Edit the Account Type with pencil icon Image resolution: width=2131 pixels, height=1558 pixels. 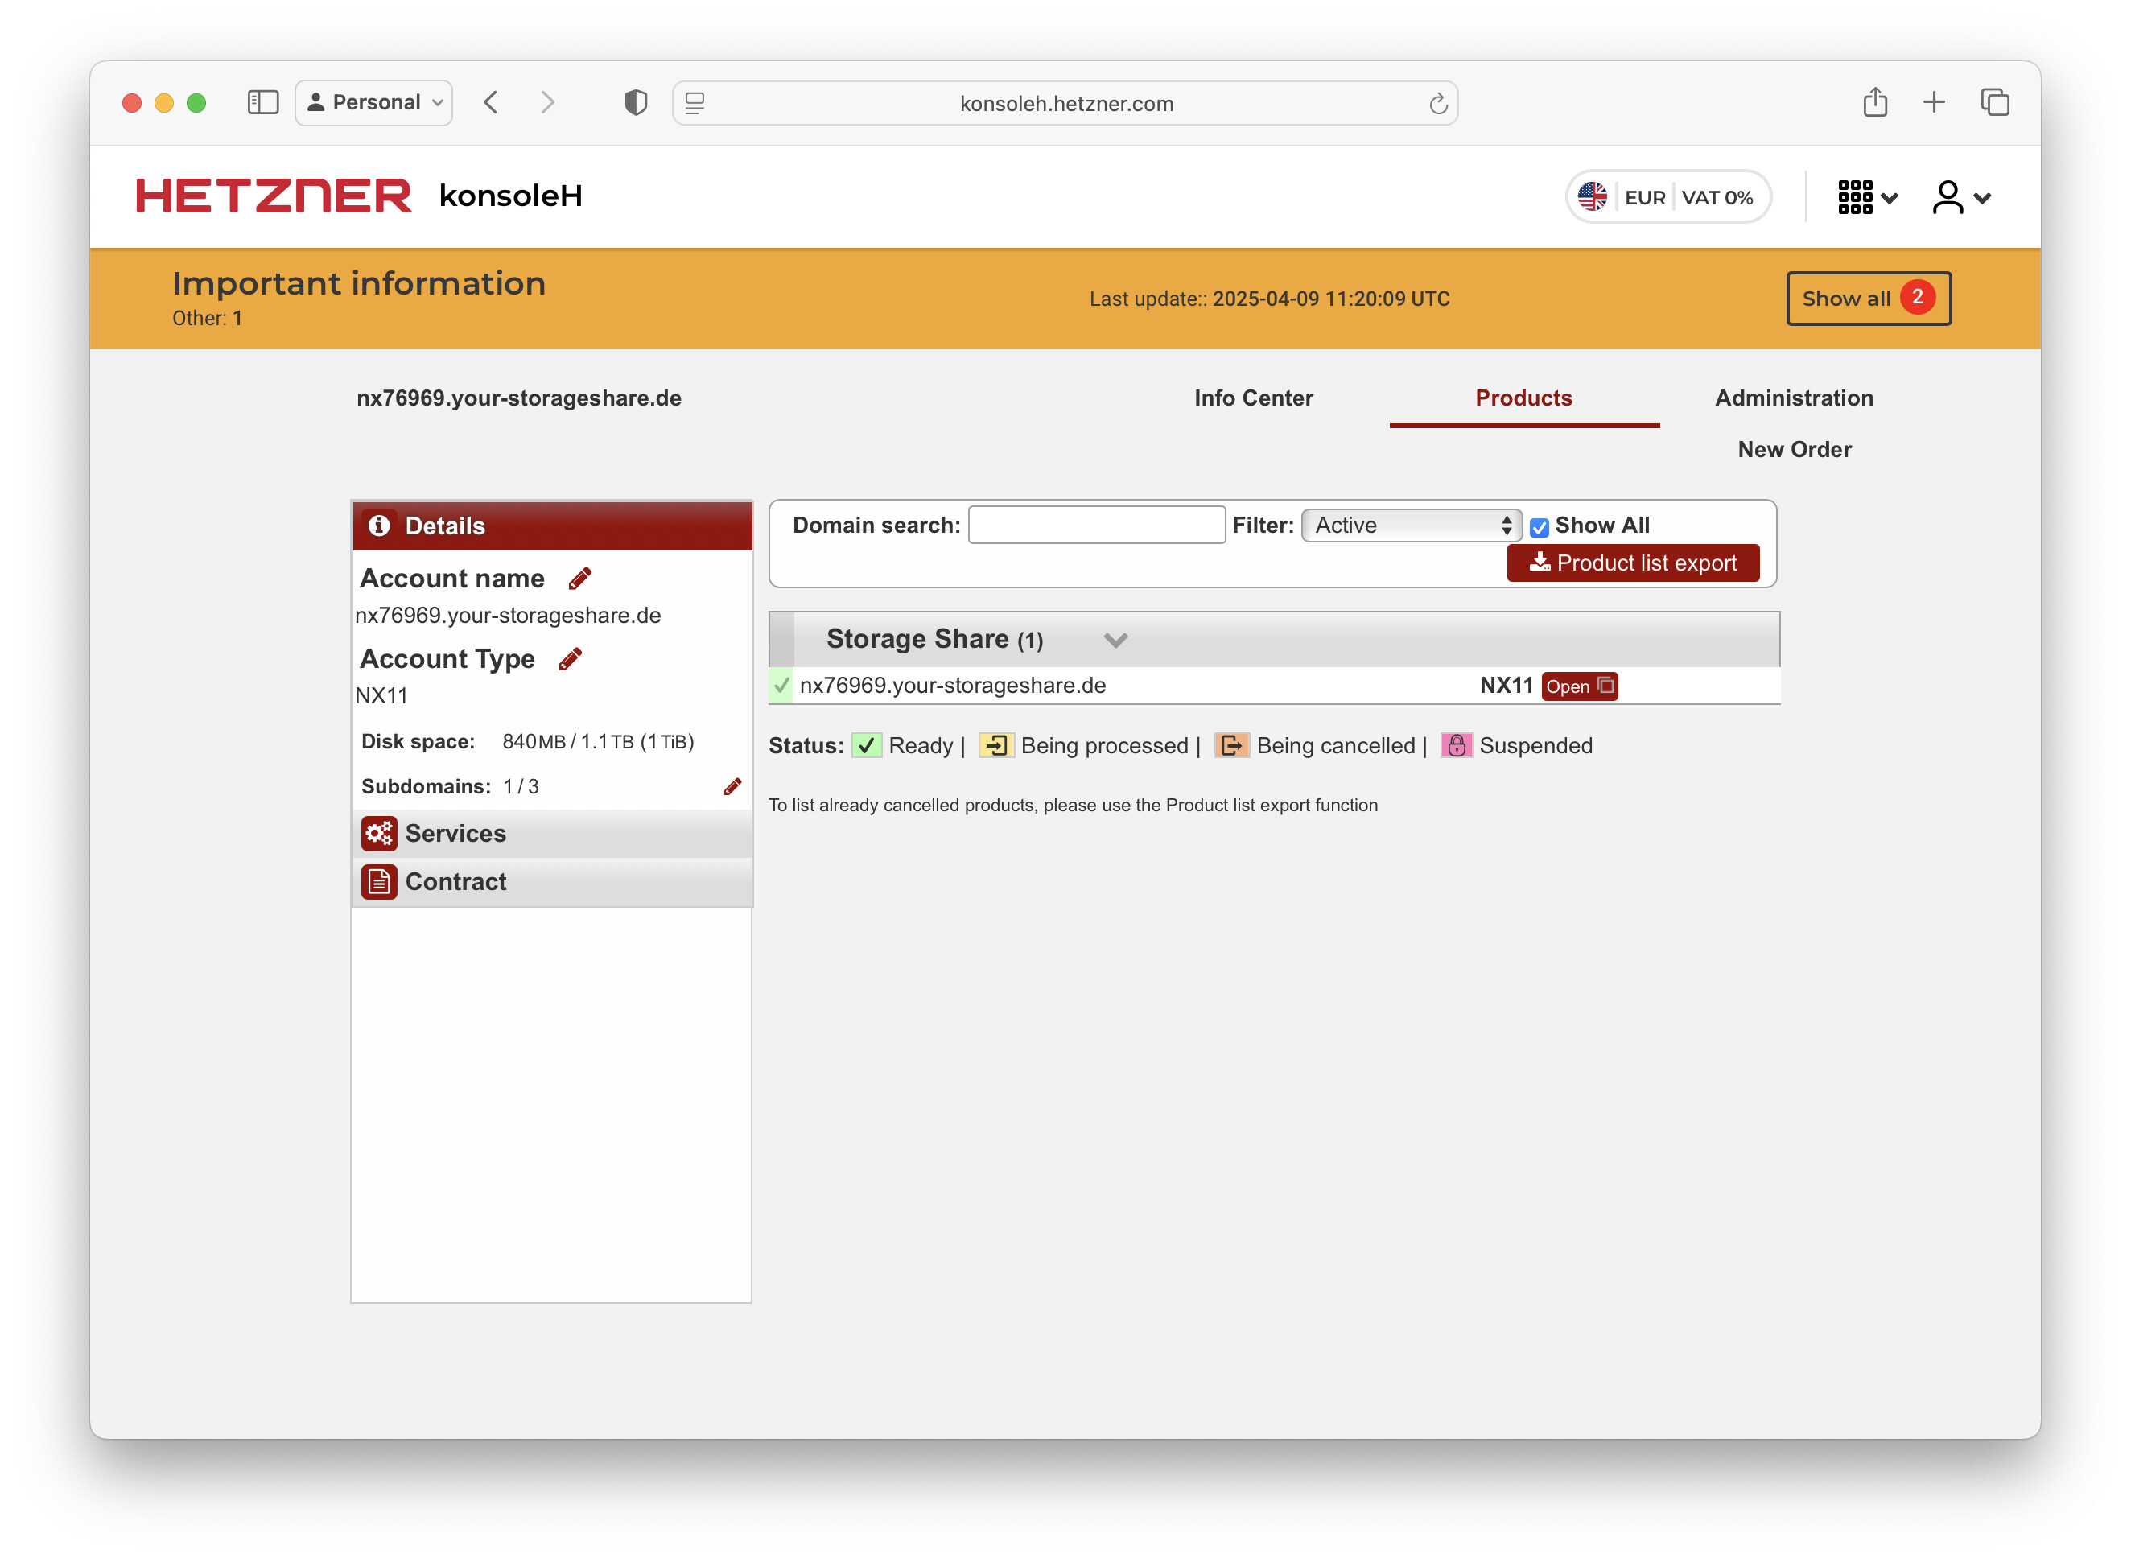571,658
